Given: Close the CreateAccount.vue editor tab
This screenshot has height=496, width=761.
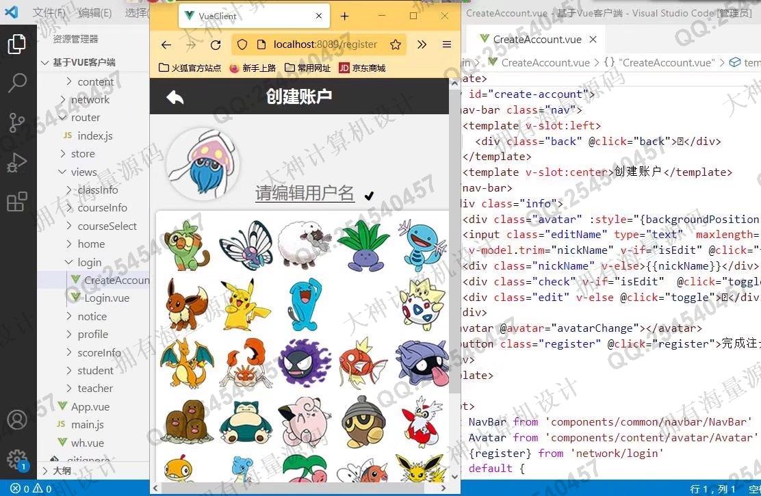Looking at the screenshot, I should pyautogui.click(x=593, y=39).
